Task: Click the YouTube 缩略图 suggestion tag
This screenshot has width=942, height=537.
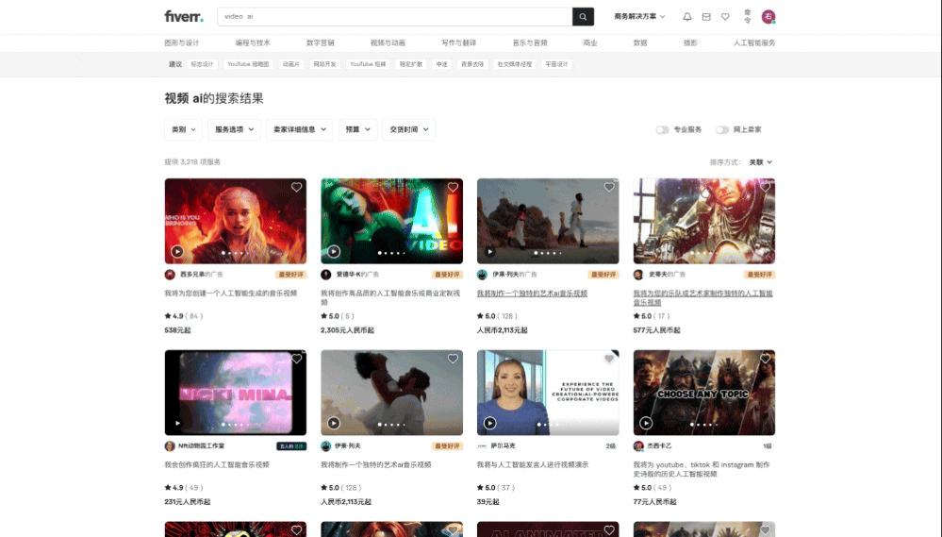Action: 248,64
